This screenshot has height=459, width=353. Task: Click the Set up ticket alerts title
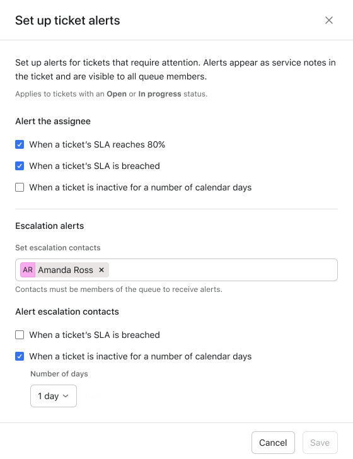click(67, 20)
